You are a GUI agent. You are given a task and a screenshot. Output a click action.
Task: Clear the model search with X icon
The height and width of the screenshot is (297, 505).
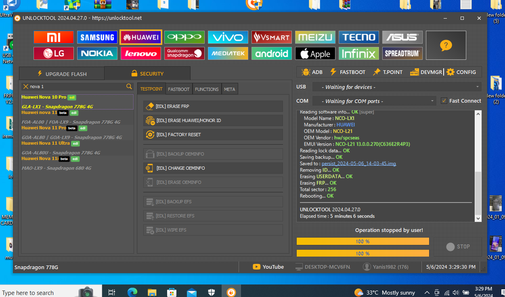[x=26, y=86]
